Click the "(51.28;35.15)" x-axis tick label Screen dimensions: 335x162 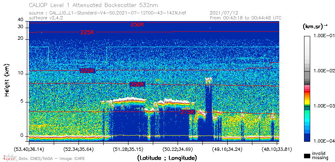128,149
